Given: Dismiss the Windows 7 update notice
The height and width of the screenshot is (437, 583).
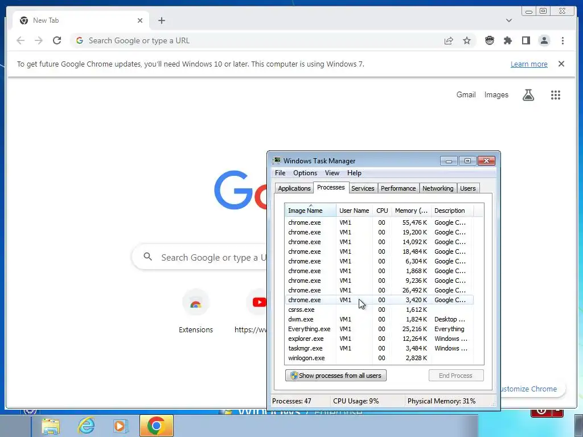Looking at the screenshot, I should [x=561, y=64].
